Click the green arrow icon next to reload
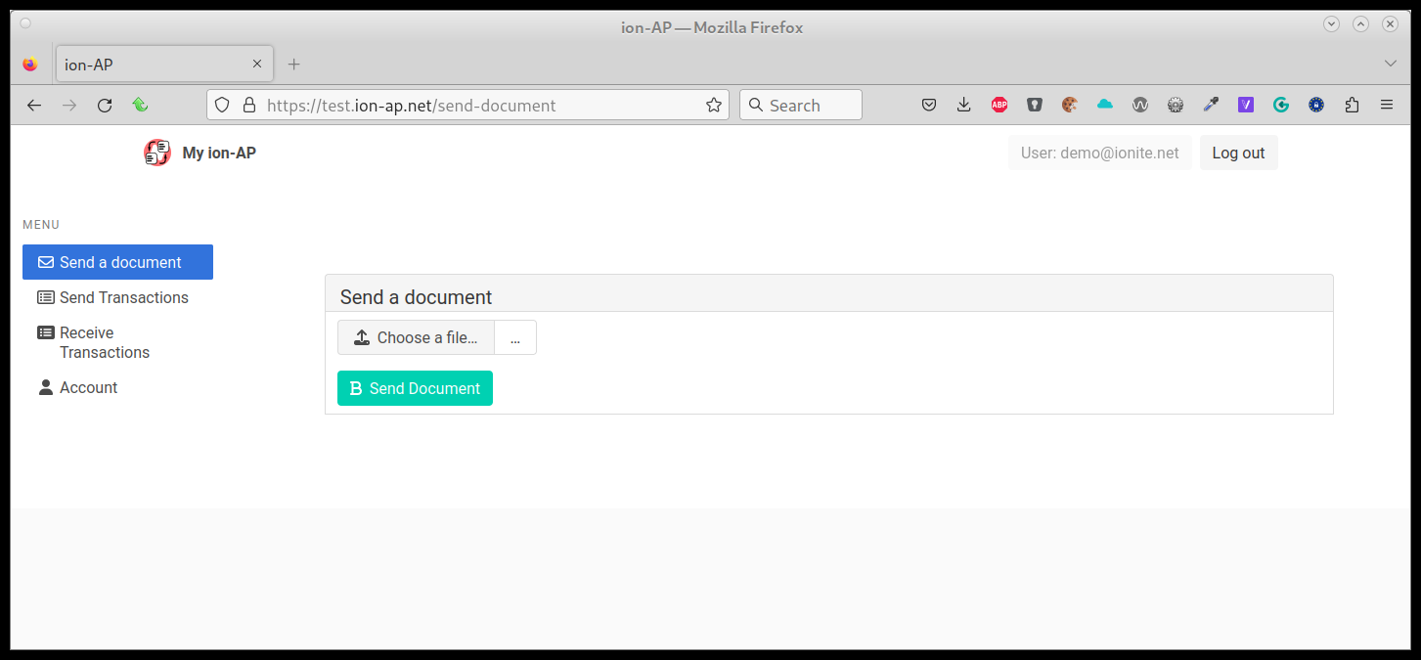 (x=140, y=105)
